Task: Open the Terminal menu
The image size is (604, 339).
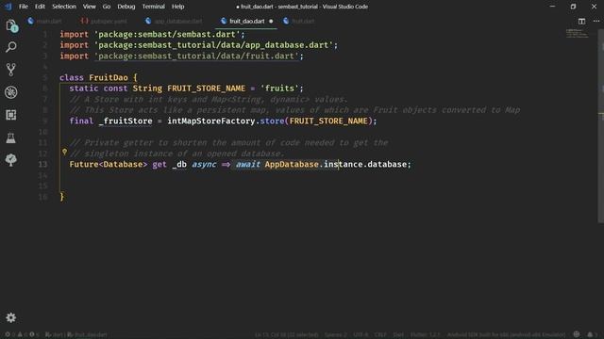Action: tap(153, 7)
